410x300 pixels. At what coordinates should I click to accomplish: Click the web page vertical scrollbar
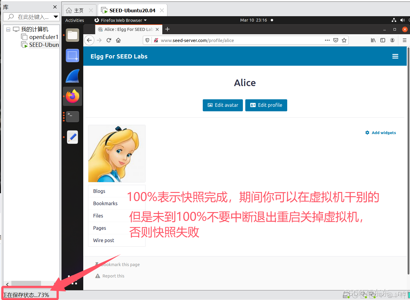click(409, 161)
